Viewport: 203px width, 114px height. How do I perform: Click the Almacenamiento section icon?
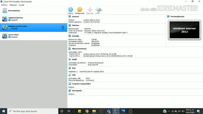click(x=70, y=48)
